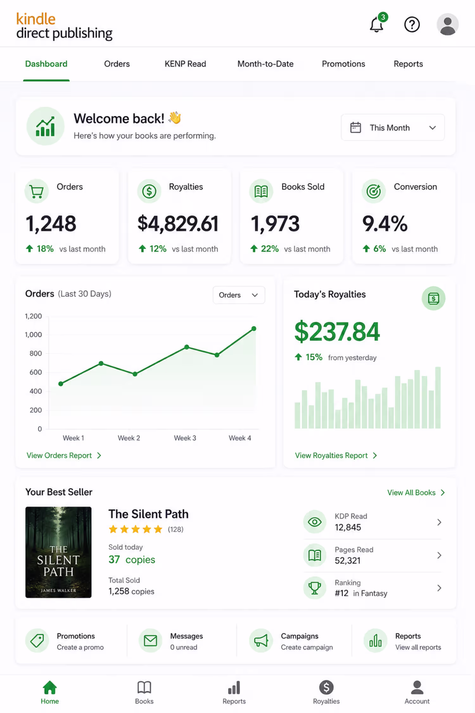This screenshot has width=475, height=713.
Task: Click the green bar chart welcome icon
Action: pos(45,126)
